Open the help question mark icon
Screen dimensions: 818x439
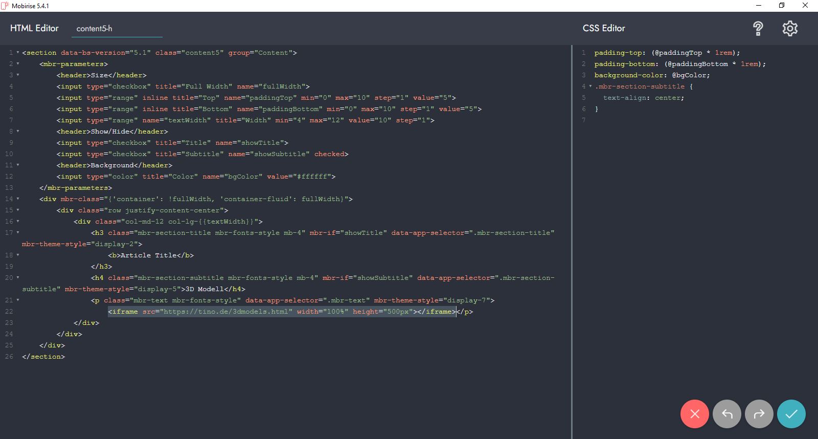coord(758,29)
